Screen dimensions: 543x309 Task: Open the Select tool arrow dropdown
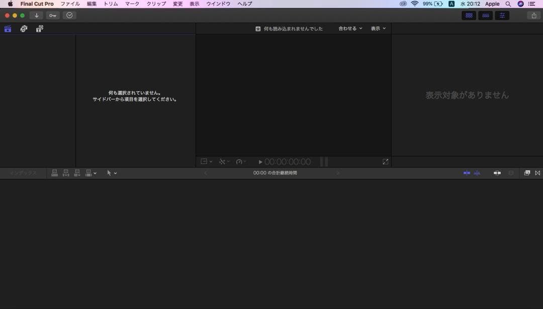112,173
